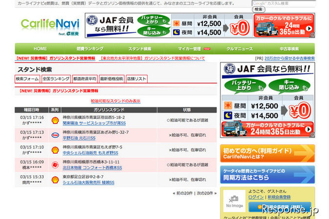The height and width of the screenshot is (219, 329).
Task: Click the スタンド検索 section heading
Action: [34, 69]
